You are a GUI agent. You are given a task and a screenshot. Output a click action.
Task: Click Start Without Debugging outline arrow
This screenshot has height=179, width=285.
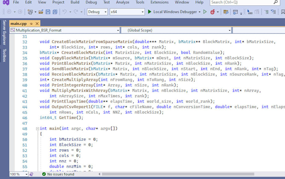click(205, 12)
